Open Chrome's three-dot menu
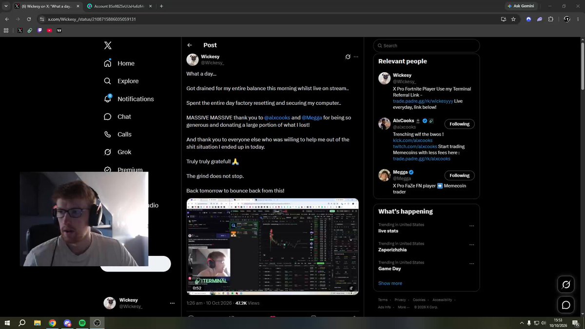The width and height of the screenshot is (585, 329). [x=578, y=19]
